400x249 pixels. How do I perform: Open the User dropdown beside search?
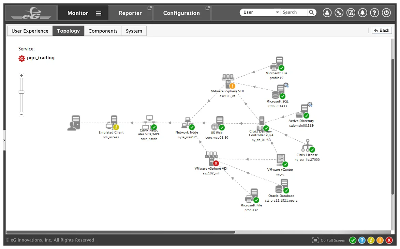coord(260,12)
